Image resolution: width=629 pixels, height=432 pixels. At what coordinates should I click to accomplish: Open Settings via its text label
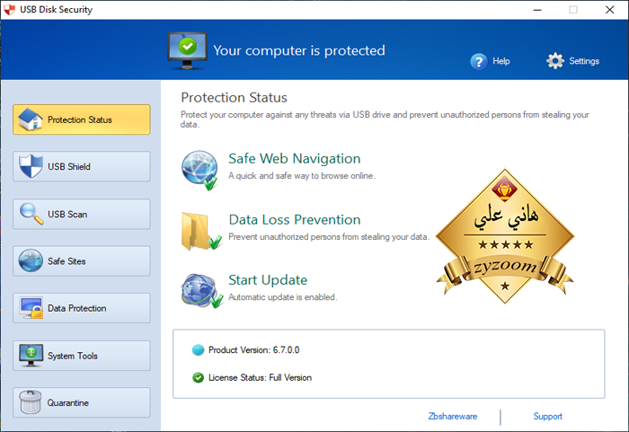[x=584, y=61]
